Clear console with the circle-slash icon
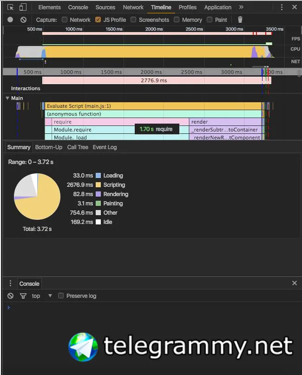 click(x=10, y=296)
